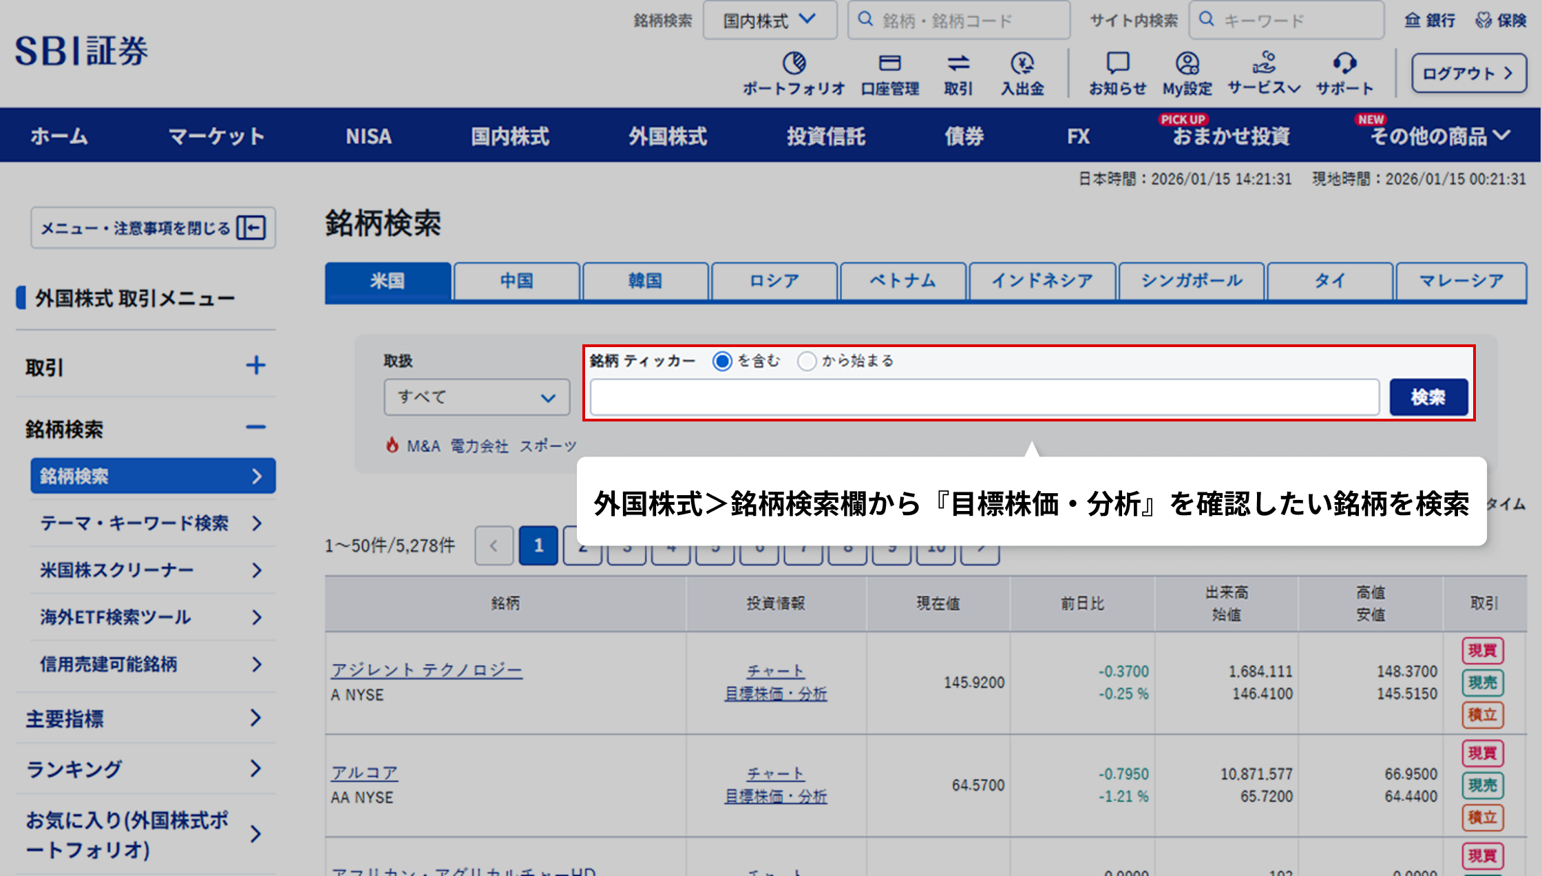Click the ticker search text field
The image size is (1542, 876).
(x=984, y=397)
